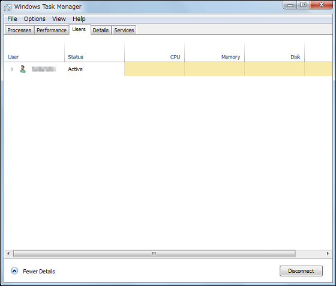
Task: Open the Options menu
Action: click(35, 19)
